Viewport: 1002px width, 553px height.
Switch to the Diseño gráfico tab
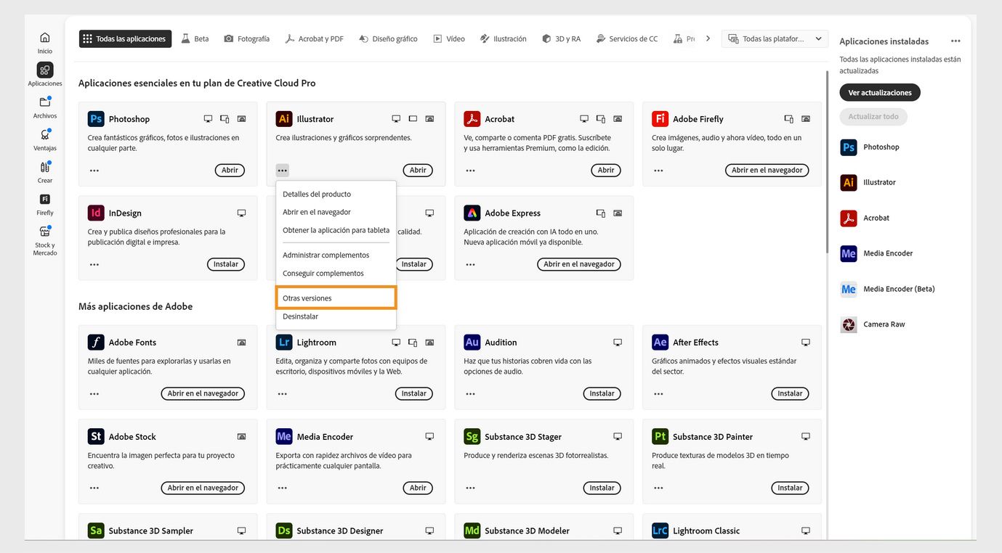(388, 39)
